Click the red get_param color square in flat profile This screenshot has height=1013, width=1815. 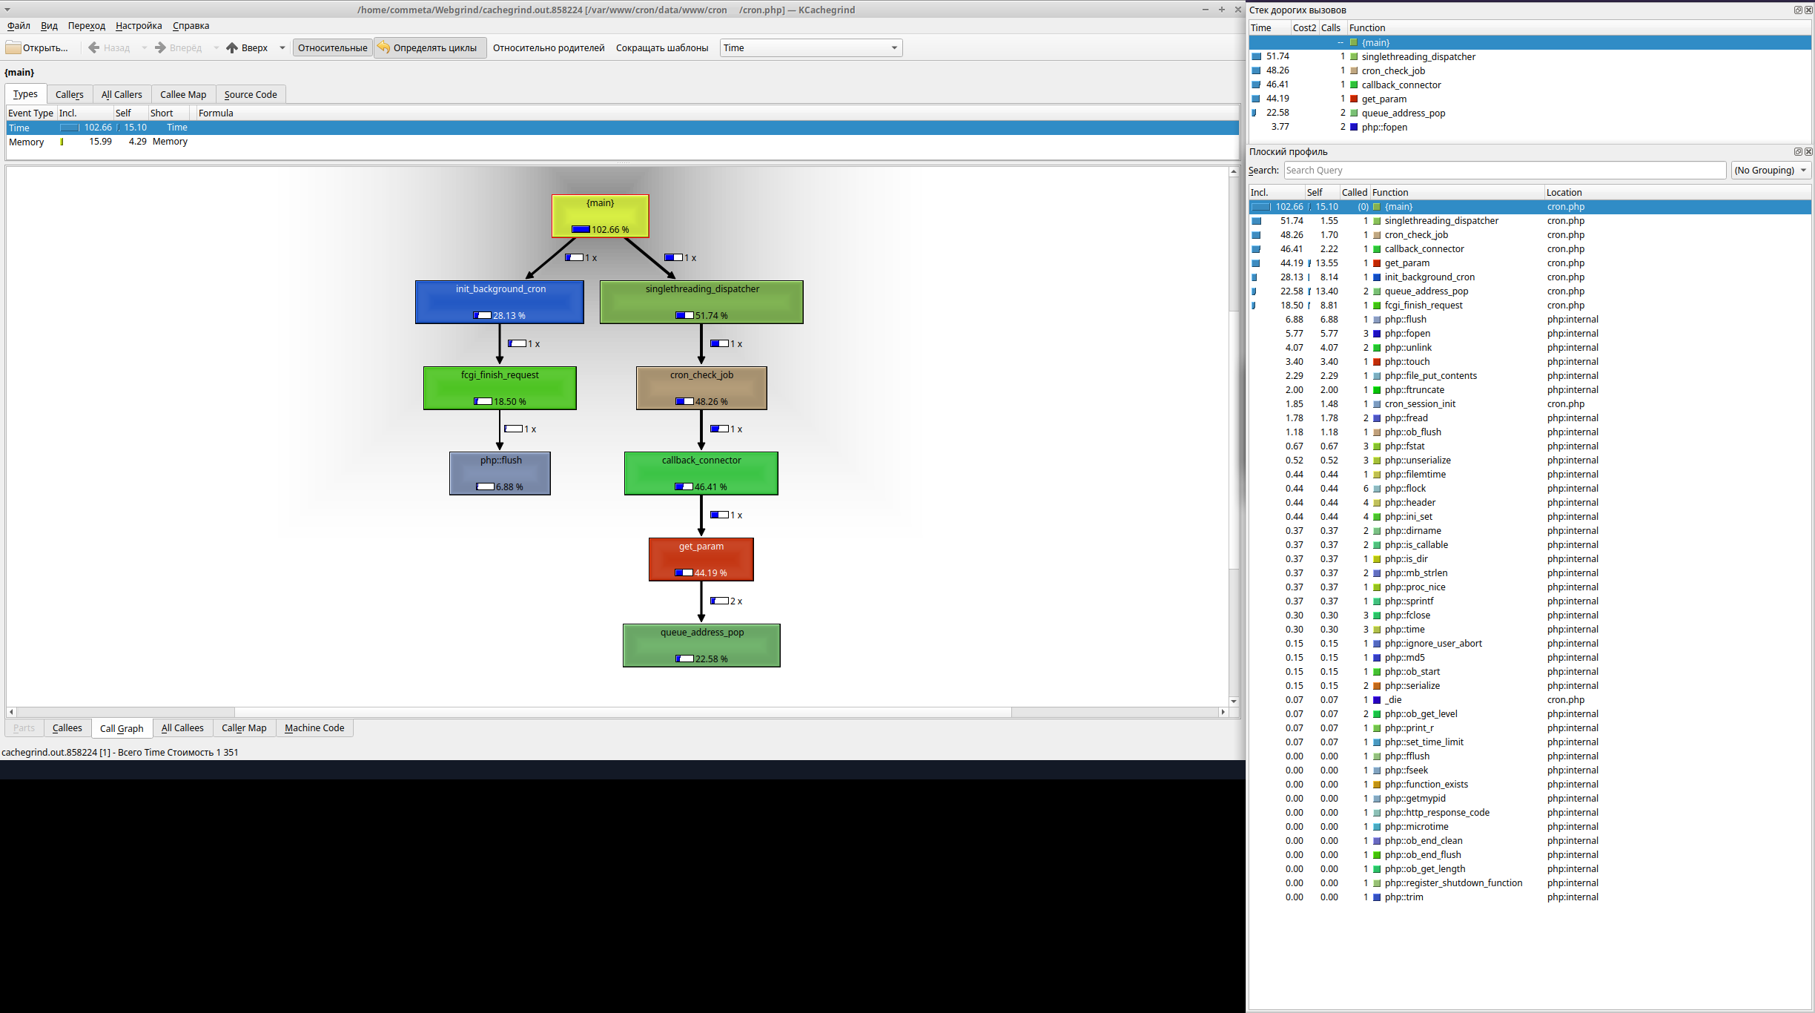1377,263
